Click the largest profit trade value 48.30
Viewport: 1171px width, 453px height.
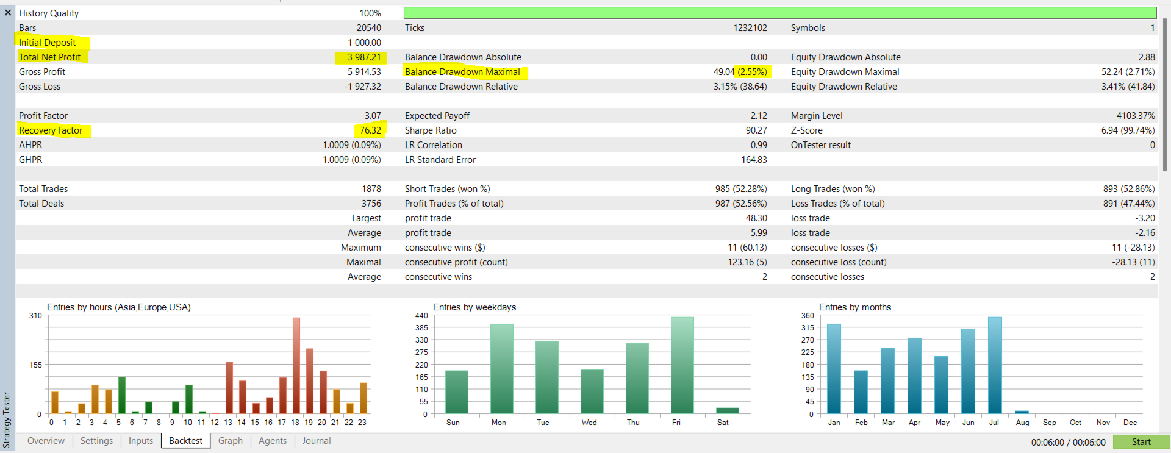coord(756,218)
